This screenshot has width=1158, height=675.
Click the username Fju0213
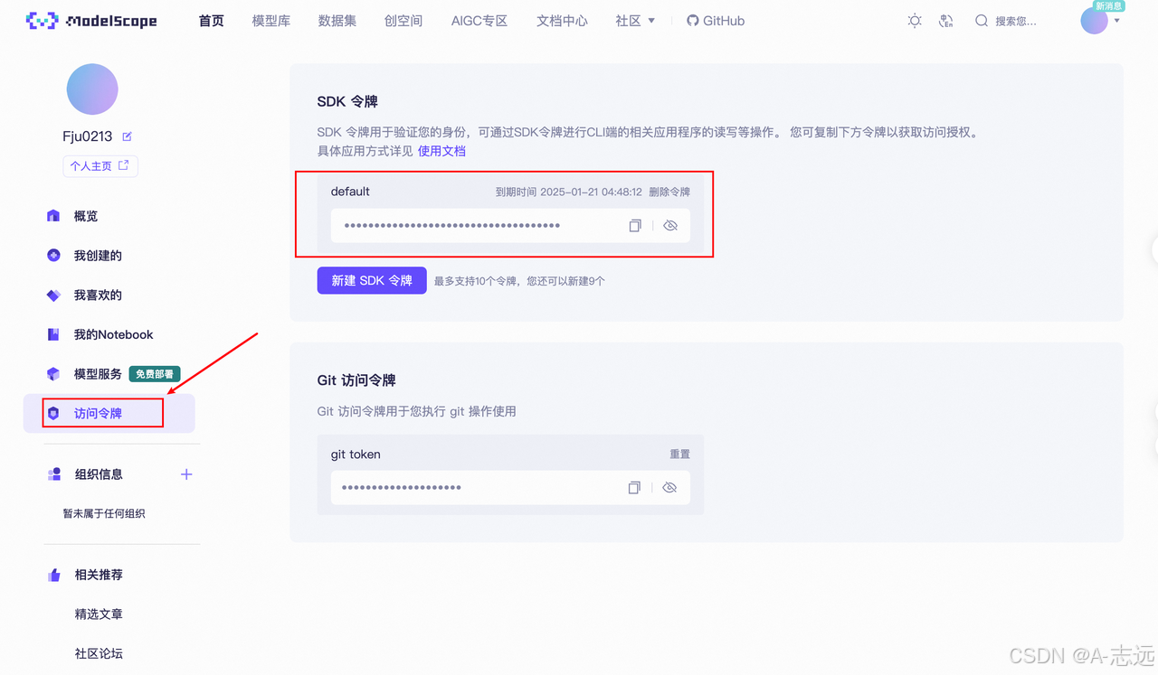tap(88, 136)
